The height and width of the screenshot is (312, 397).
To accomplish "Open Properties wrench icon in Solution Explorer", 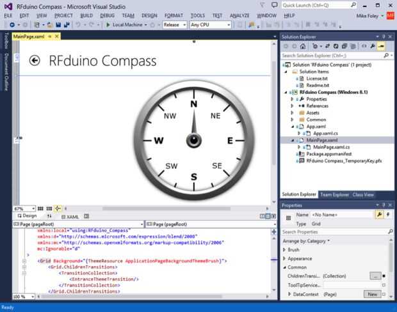I will (x=373, y=46).
